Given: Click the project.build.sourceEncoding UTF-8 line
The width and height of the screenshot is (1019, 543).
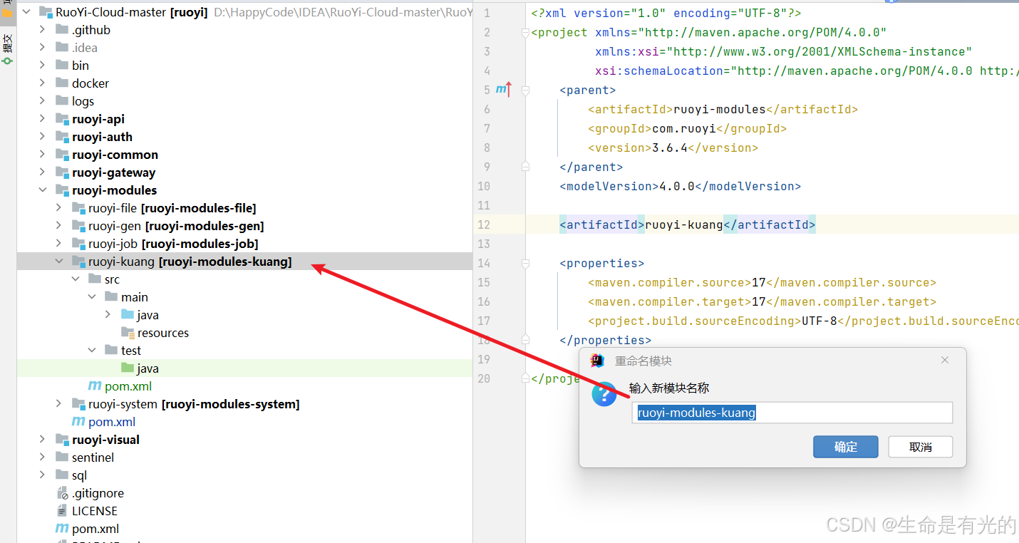Looking at the screenshot, I should point(803,321).
